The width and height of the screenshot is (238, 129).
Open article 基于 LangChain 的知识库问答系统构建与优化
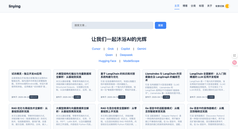[118, 75]
